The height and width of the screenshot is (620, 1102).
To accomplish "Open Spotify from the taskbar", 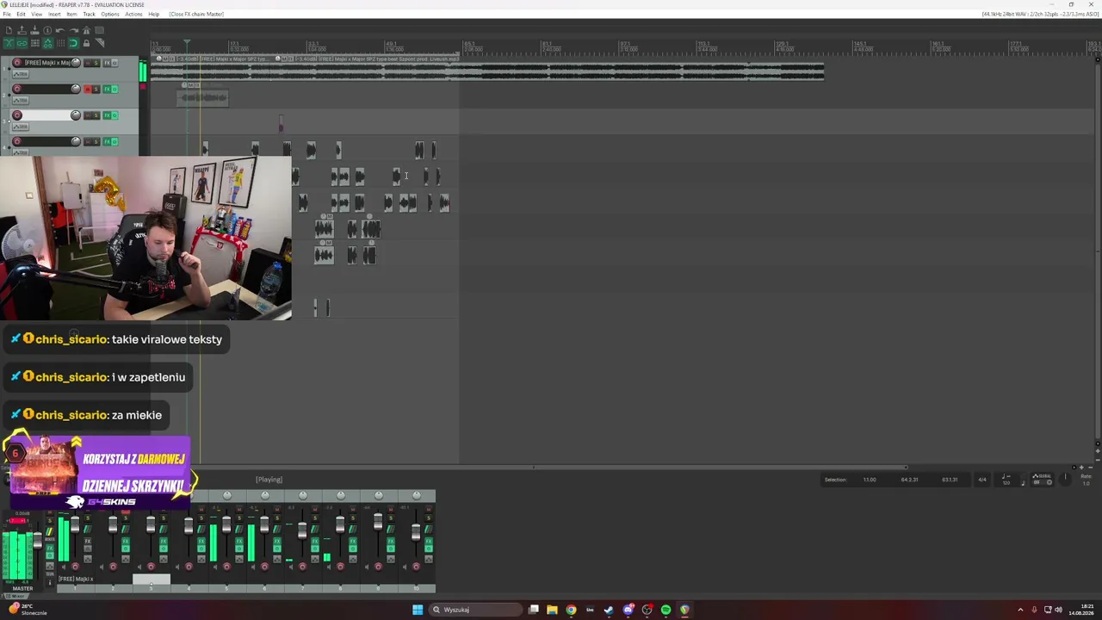I will tap(666, 610).
